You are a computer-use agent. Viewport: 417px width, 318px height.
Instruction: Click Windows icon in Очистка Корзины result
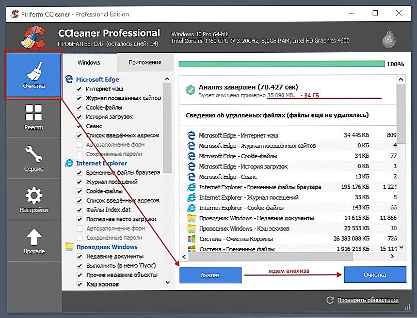coord(191,238)
